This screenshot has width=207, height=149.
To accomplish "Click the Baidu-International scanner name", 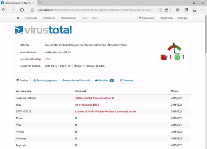I will (26, 98).
